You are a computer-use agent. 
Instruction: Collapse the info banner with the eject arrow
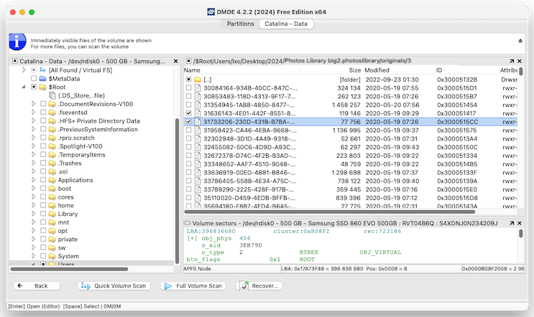pyautogui.click(x=520, y=40)
